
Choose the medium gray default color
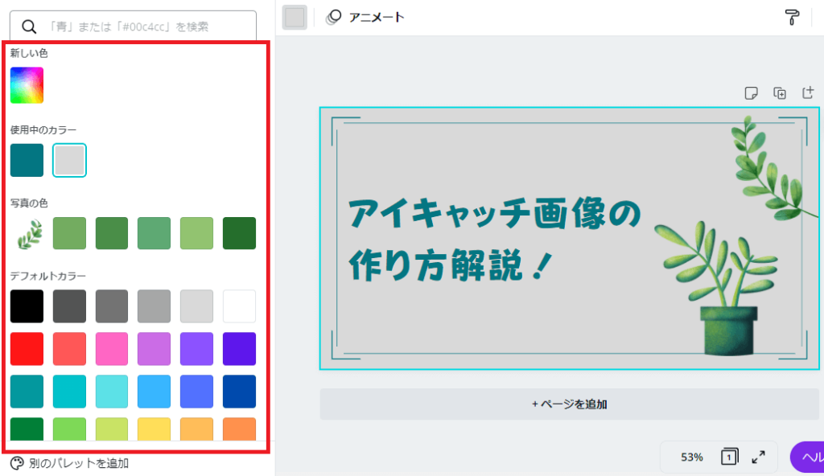coord(111,306)
